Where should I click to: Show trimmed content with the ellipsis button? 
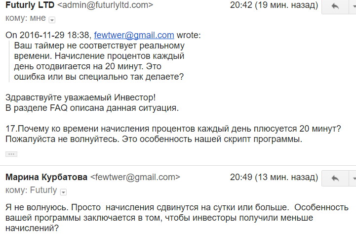coord(11,154)
